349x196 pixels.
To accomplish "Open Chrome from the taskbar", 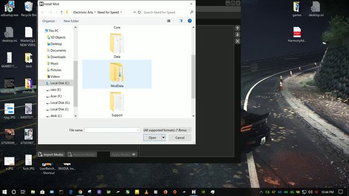I will coord(80,192).
